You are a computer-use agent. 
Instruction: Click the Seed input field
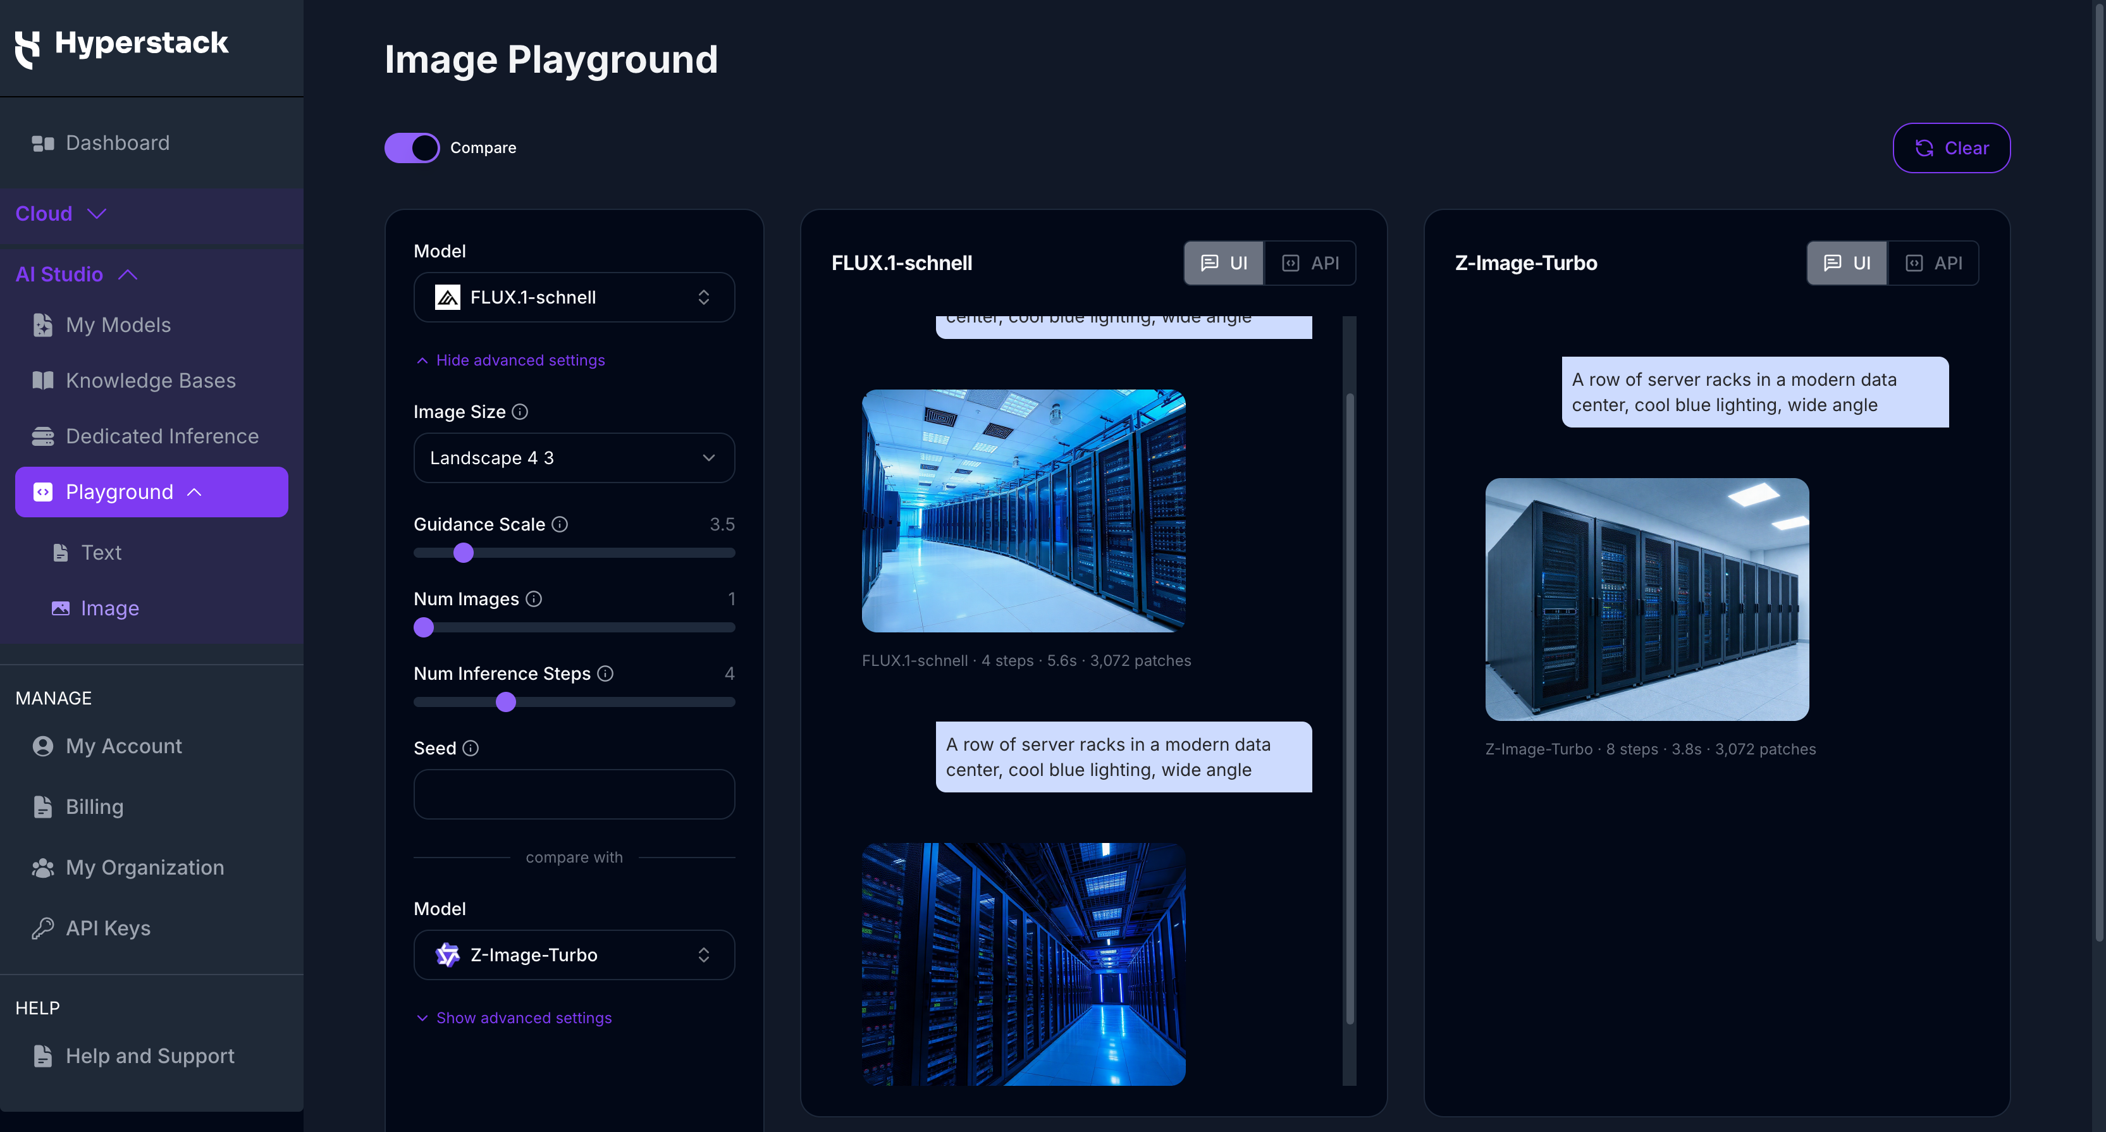tap(574, 794)
